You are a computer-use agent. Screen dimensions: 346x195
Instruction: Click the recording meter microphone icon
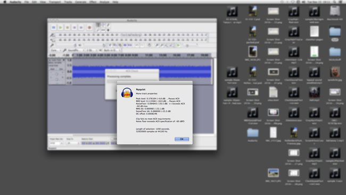(52, 35)
